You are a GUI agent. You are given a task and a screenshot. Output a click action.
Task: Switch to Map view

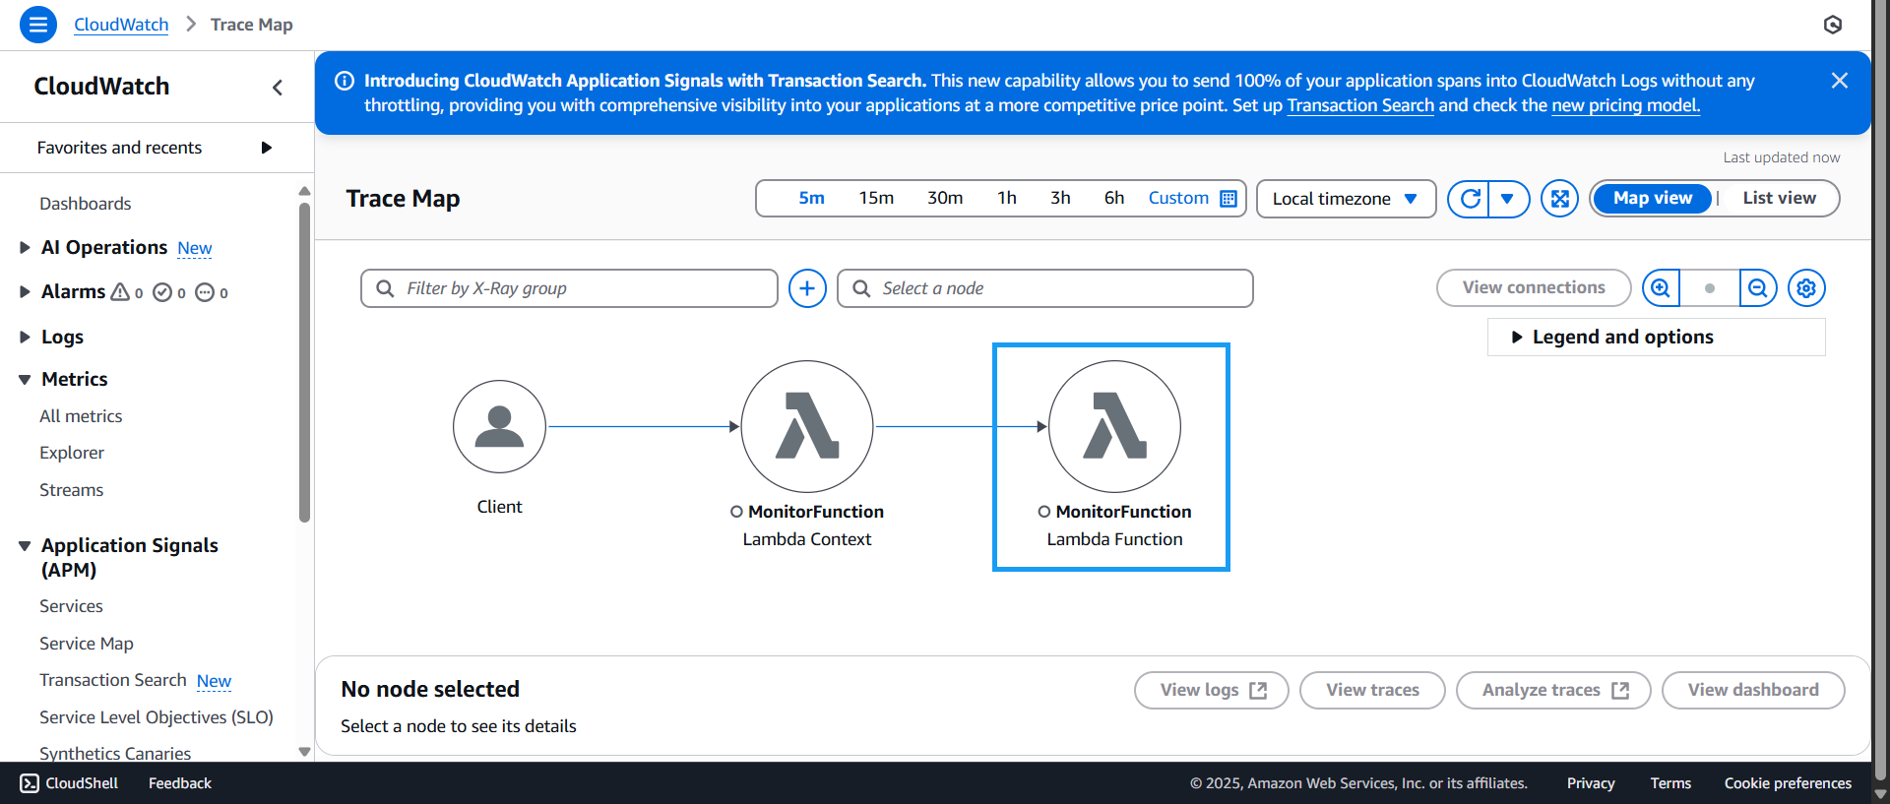pyautogui.click(x=1652, y=199)
